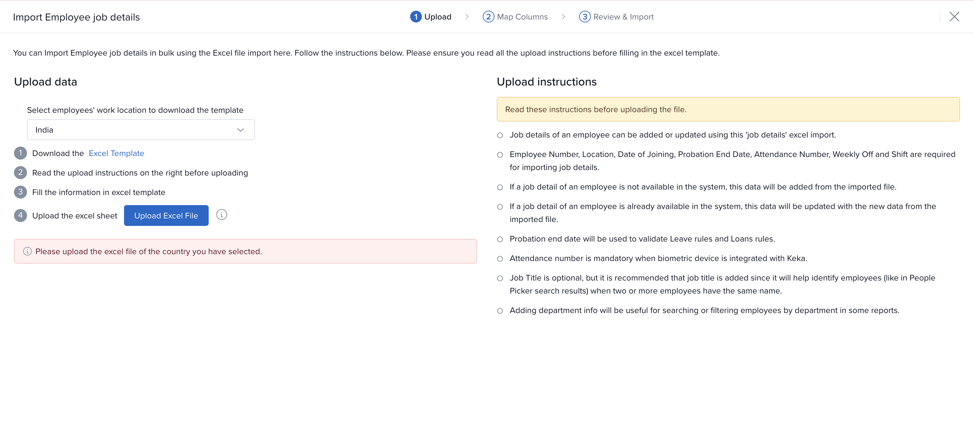This screenshot has width=974, height=431.
Task: Click the dropdown arrow in location selector
Action: pos(241,130)
